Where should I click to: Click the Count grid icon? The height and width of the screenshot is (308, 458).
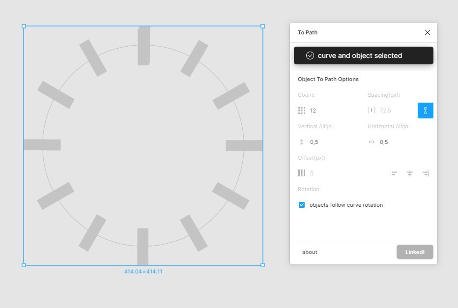point(302,111)
